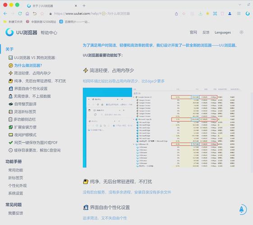Click the screenshot capture icon in toolbar

215,13
